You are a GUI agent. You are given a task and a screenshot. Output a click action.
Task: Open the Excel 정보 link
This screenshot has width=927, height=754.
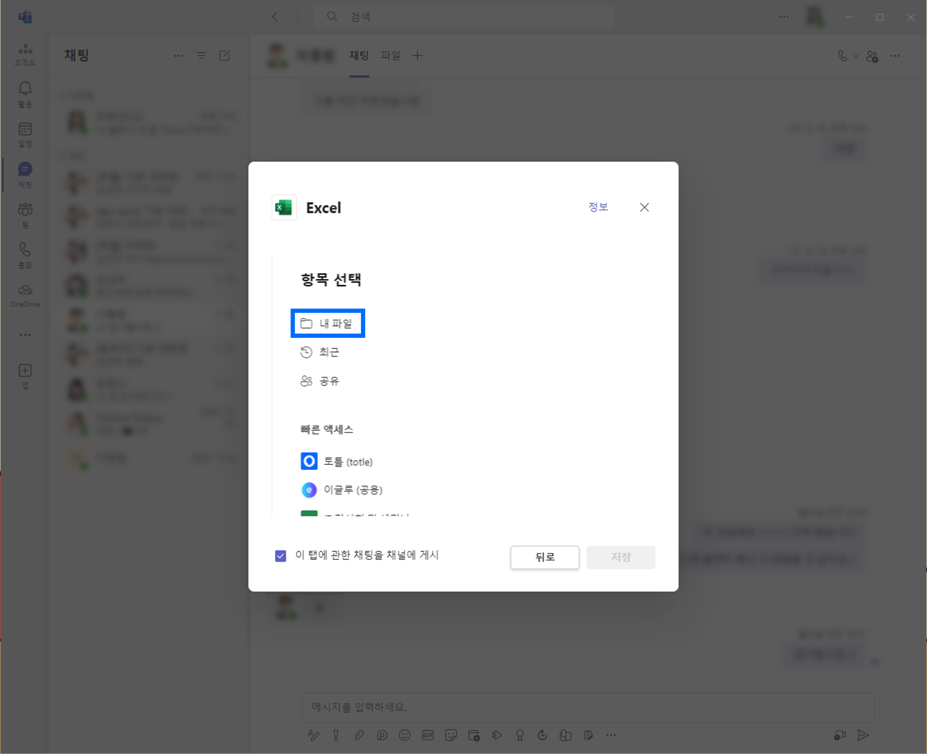(599, 207)
